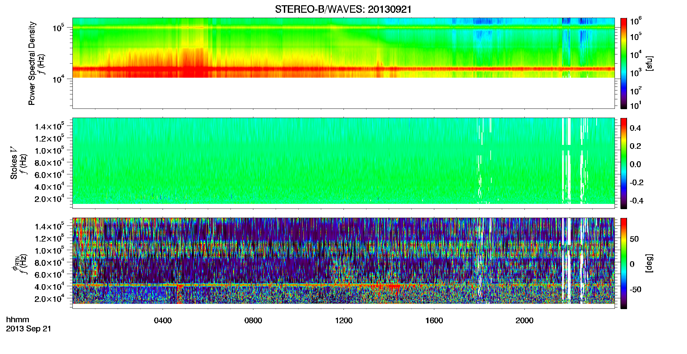Click the 8.0×10^4 tick in Stokes V panel

pos(49,162)
